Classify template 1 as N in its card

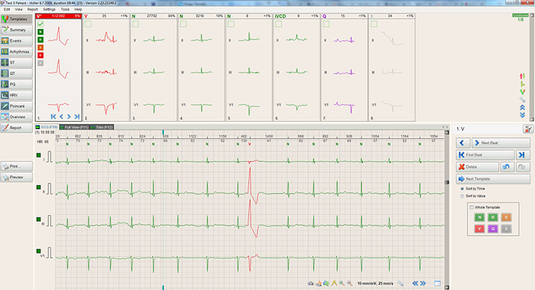tap(40, 31)
